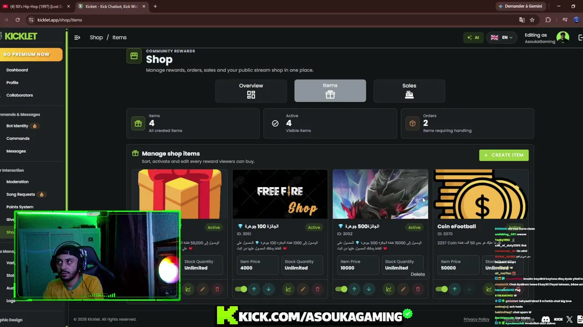Screen dimensions: 583x327
Task: Open the AsoukaGaming profile avatar
Action: (x=563, y=37)
